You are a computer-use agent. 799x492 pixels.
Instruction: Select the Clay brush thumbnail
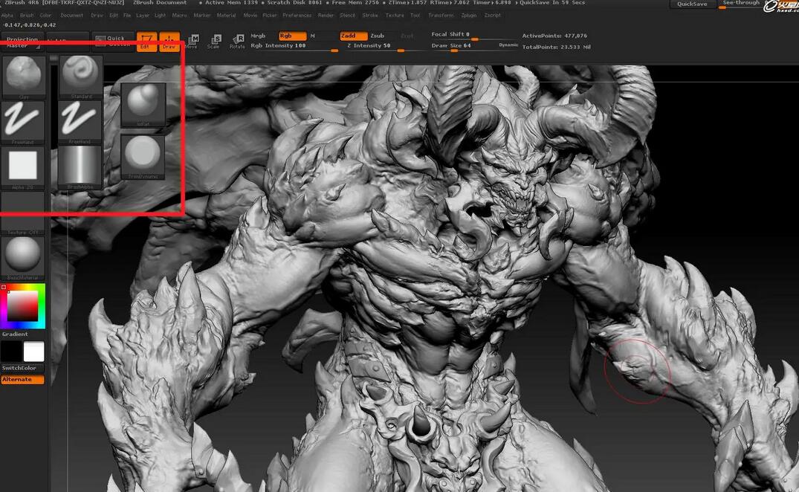pos(23,76)
